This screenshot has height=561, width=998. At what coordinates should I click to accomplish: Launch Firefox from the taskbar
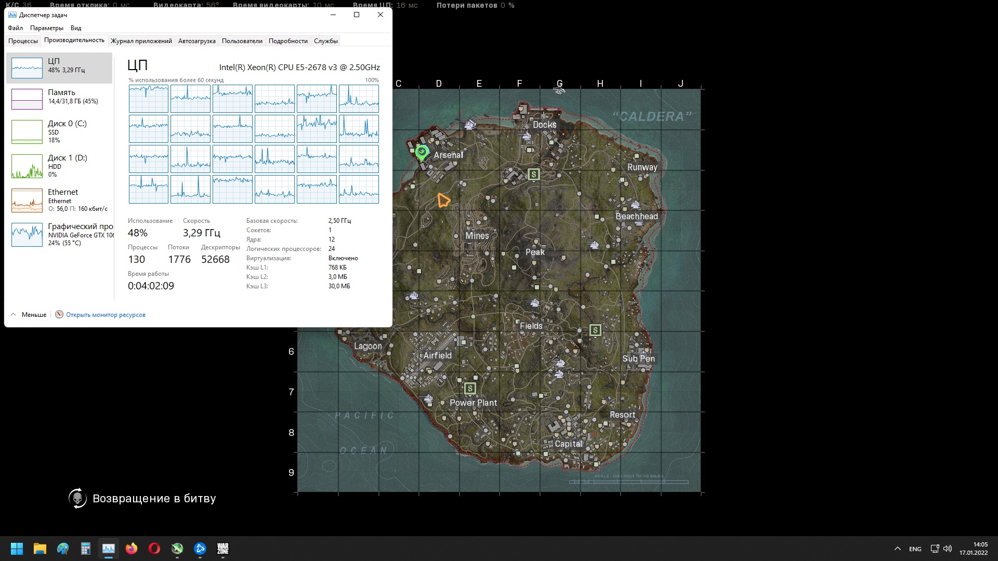[x=132, y=549]
